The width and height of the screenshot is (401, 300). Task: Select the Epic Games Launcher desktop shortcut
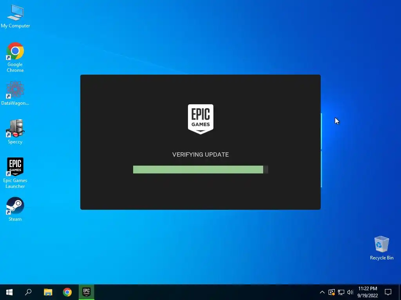(15, 173)
